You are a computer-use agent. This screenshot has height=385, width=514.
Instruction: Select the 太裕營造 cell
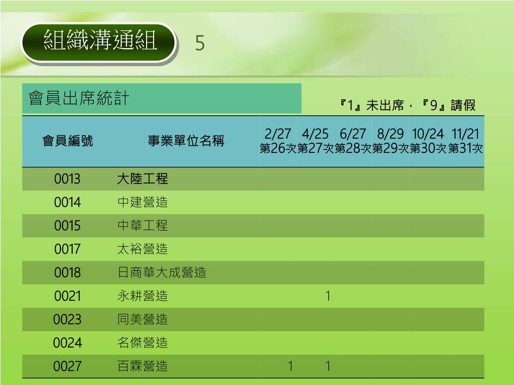coord(143,250)
